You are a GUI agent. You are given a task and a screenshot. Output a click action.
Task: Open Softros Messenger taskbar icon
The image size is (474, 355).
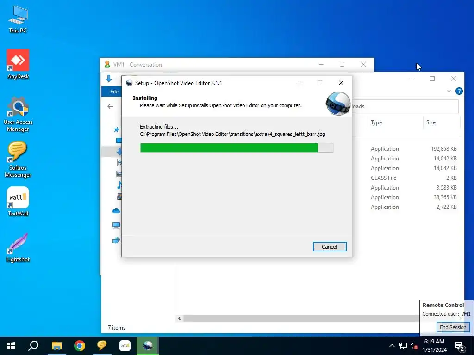point(102,346)
